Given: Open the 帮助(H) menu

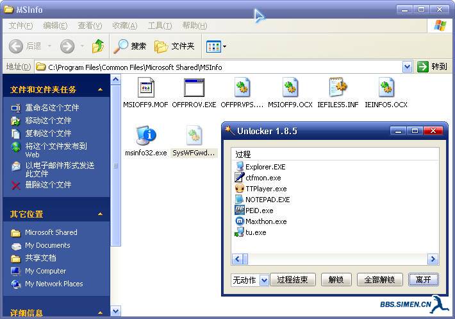Looking at the screenshot, I should [195, 26].
